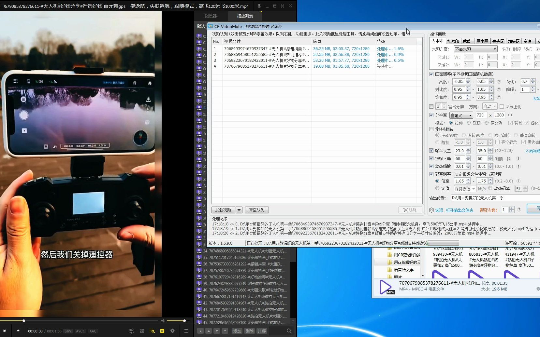This screenshot has height=337, width=540.
Task: Click the help icon beside 饱和度 range
Action: [x=499, y=97]
